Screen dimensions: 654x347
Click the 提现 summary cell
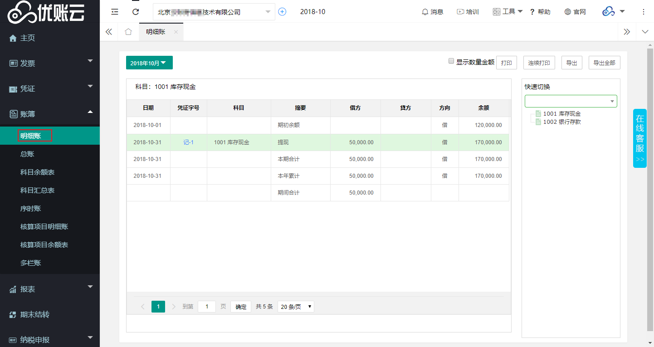(x=301, y=142)
